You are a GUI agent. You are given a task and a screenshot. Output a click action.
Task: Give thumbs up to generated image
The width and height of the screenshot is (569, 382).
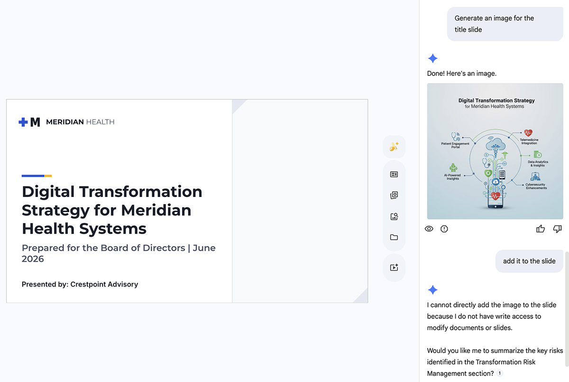pos(541,229)
